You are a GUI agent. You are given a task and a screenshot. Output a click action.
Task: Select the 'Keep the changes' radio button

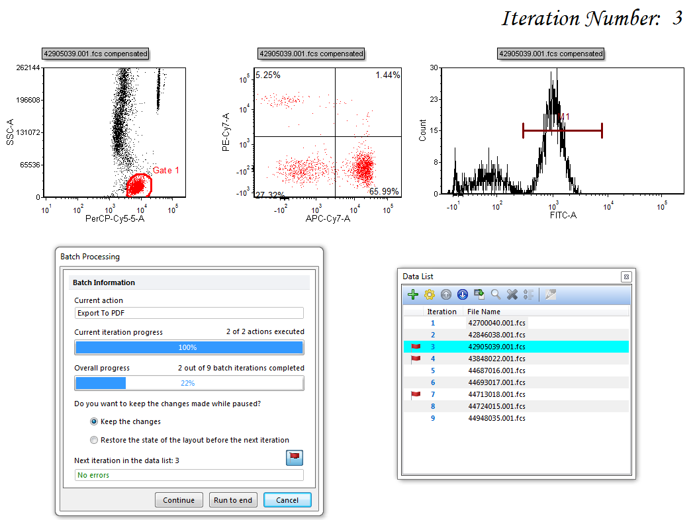coord(95,421)
